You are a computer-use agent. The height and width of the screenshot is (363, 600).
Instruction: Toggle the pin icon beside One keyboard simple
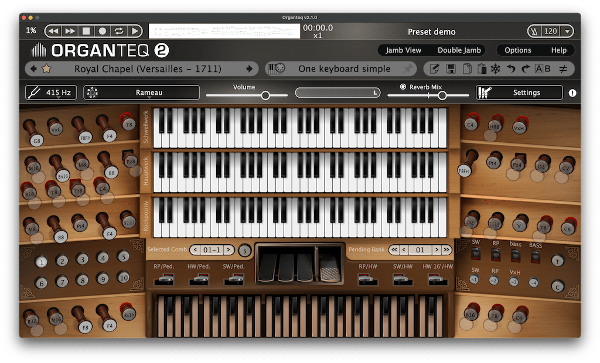(x=408, y=69)
